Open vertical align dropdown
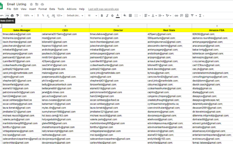 pos(154,16)
